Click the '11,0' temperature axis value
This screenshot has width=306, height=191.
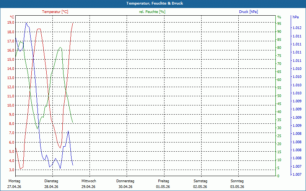(11, 96)
